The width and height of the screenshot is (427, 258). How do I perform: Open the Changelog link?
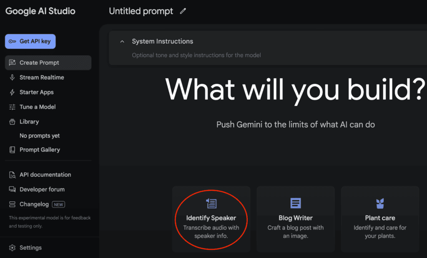coord(48,204)
